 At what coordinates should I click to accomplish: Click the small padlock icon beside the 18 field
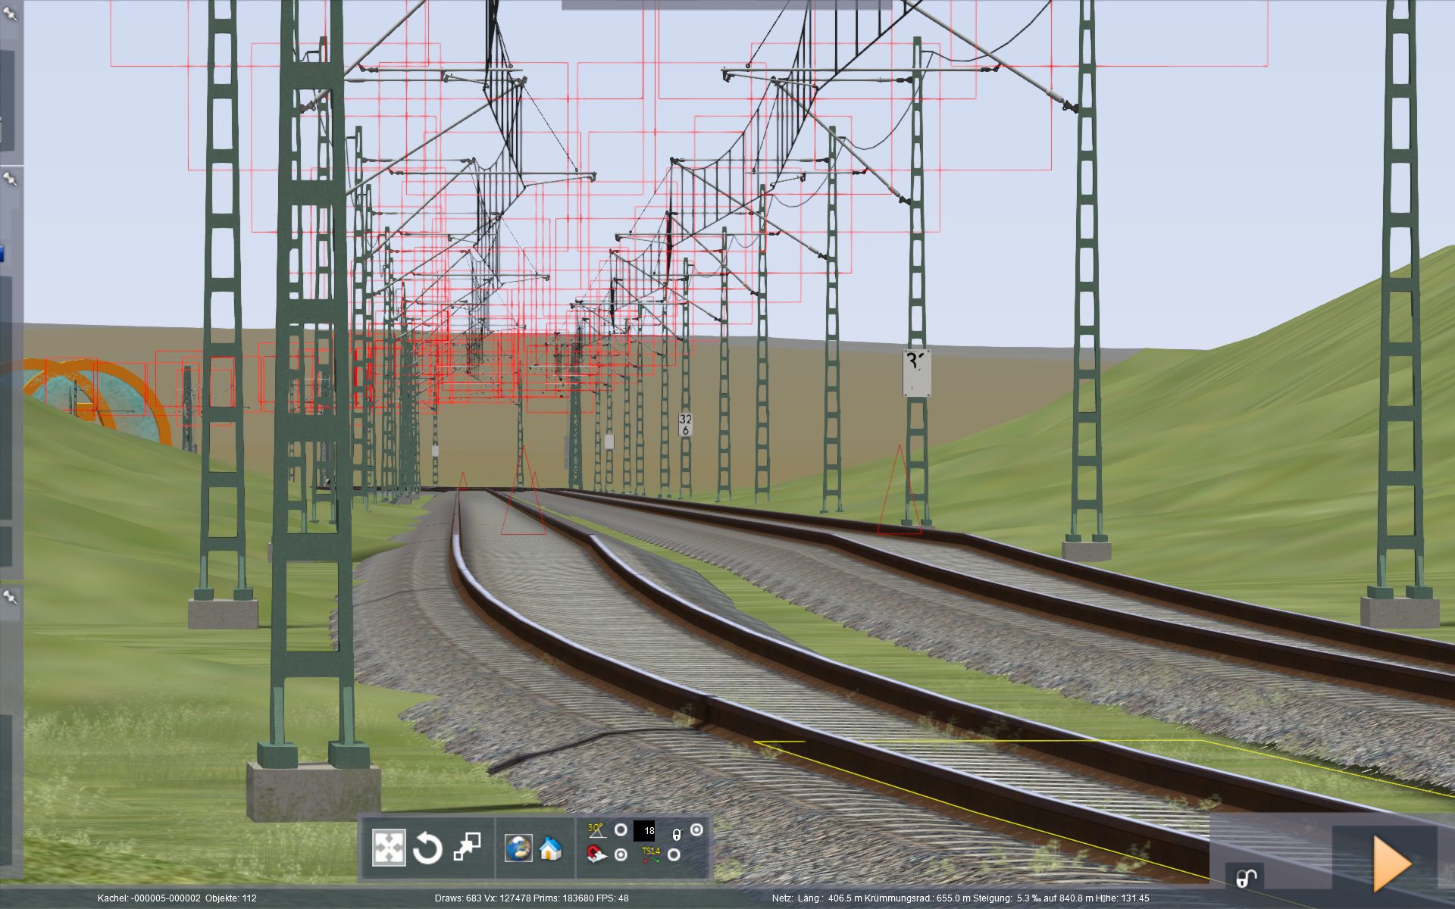tap(677, 834)
